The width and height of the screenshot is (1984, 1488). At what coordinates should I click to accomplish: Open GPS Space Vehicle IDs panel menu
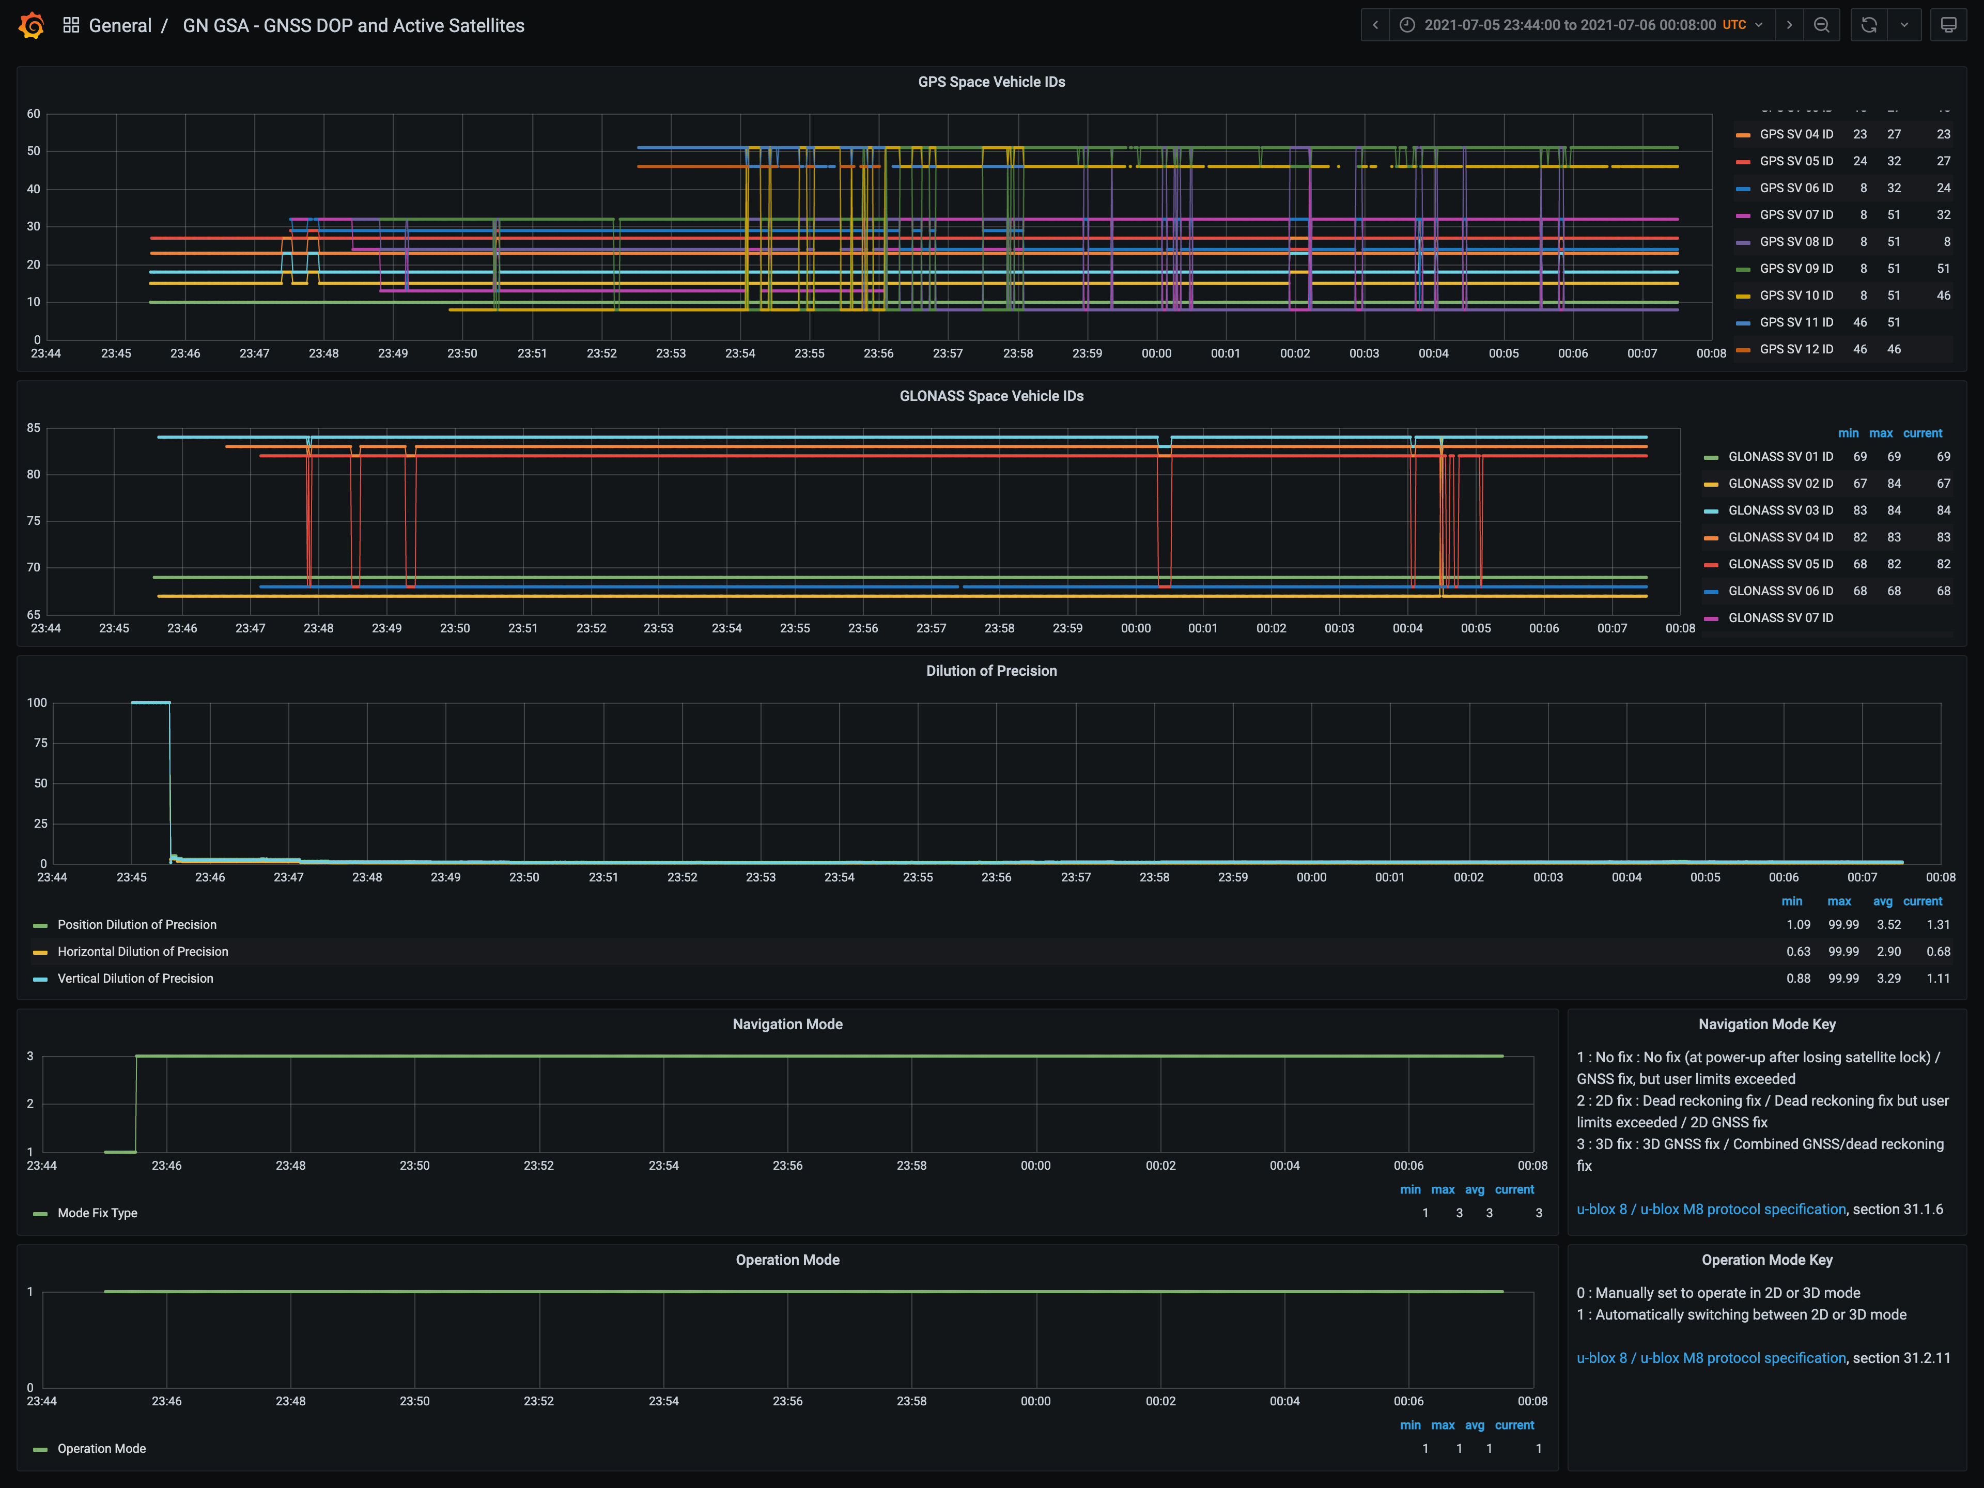tap(991, 82)
